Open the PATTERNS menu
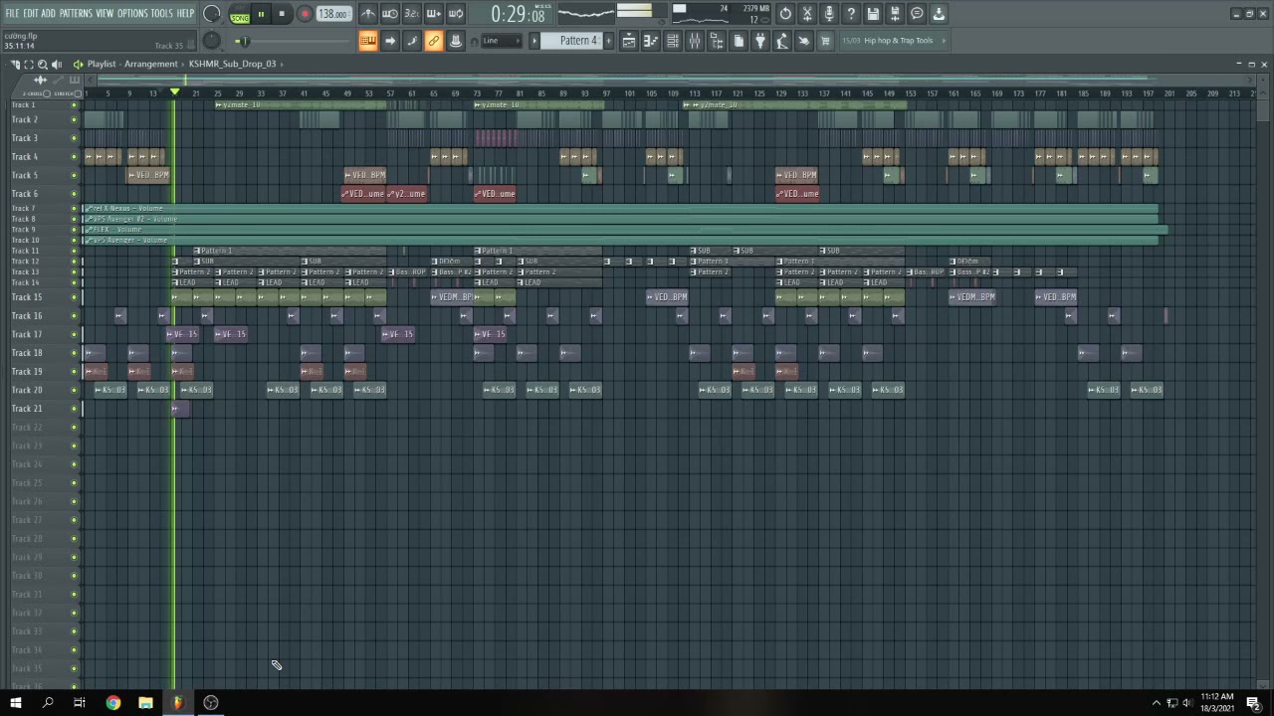Image resolution: width=1274 pixels, height=716 pixels. (x=76, y=13)
